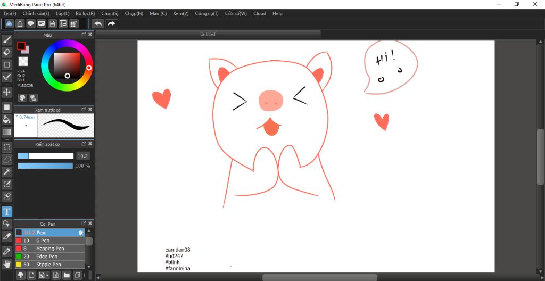Adjust the brush size slider

point(46,156)
